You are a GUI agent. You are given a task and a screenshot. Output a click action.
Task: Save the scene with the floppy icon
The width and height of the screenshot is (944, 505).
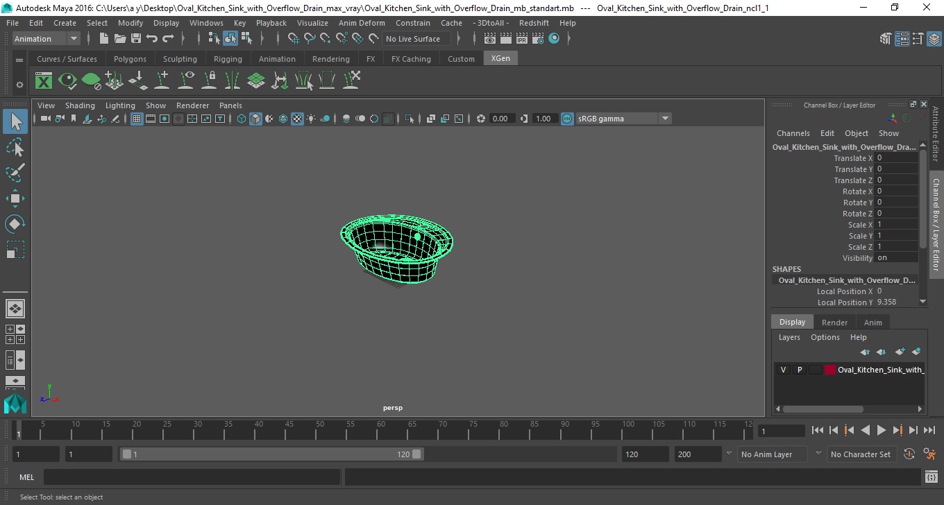[x=135, y=39]
